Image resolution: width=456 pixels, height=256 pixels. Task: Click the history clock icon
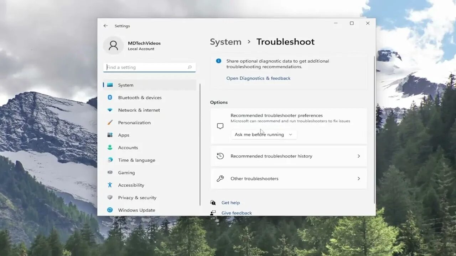(220, 156)
